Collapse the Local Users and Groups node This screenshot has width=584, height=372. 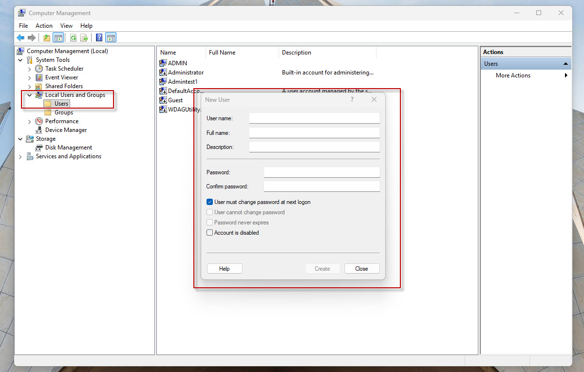(29, 95)
